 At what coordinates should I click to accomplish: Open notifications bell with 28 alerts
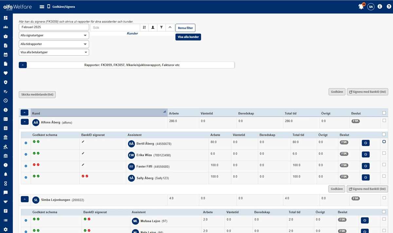point(361,6)
